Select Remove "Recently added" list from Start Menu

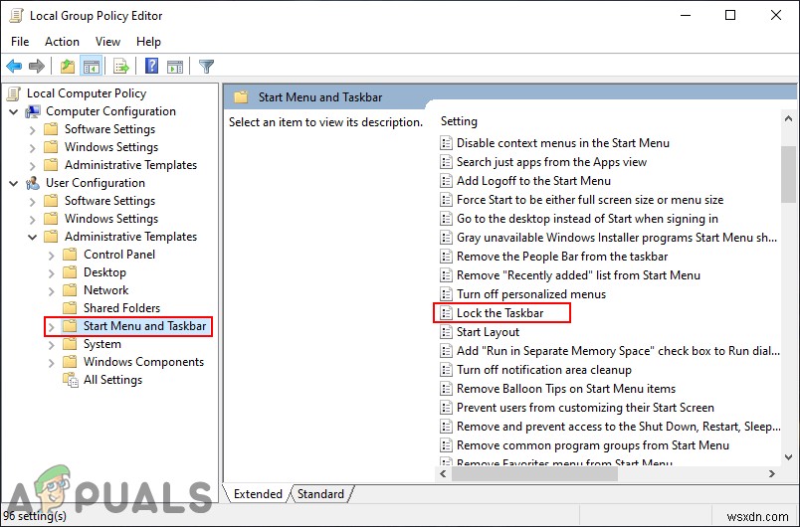[x=578, y=275]
